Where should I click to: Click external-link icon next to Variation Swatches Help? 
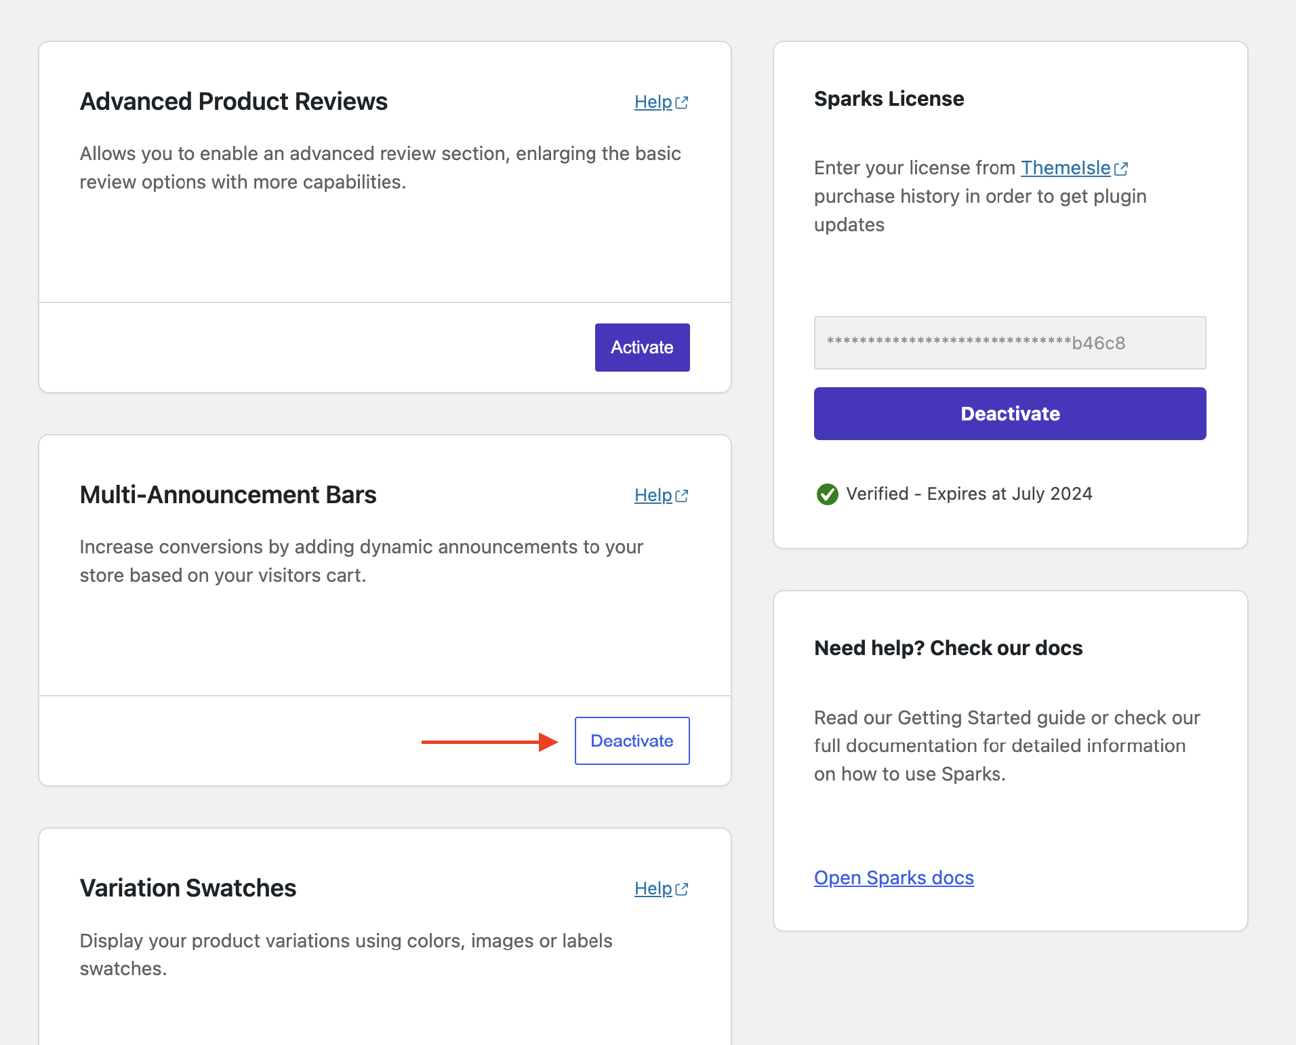(682, 890)
